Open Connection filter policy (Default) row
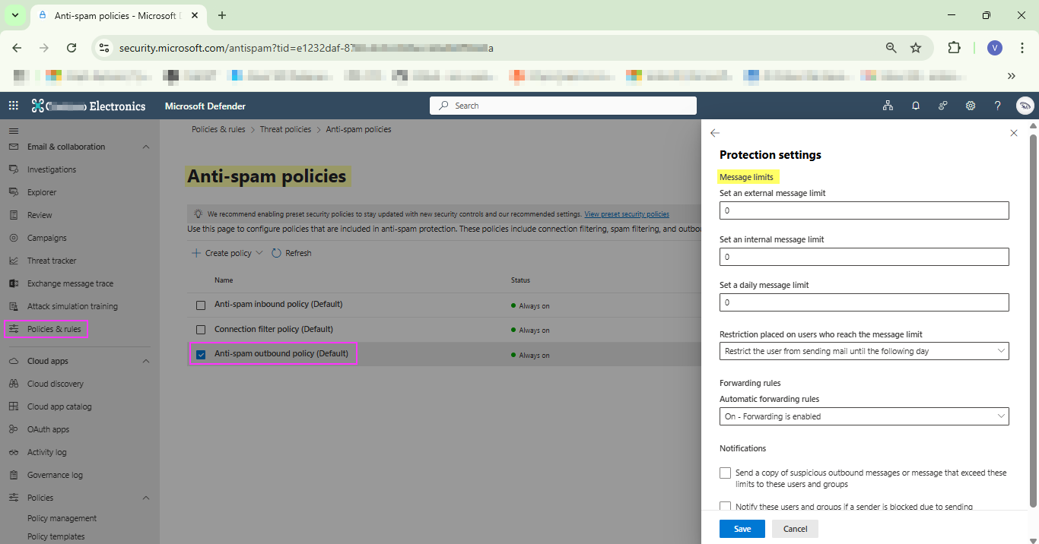 274,329
